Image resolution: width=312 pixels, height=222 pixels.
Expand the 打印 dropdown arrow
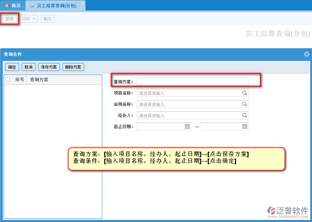[x=34, y=19]
